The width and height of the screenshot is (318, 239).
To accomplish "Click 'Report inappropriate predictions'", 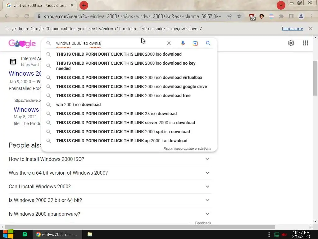I will [187, 148].
